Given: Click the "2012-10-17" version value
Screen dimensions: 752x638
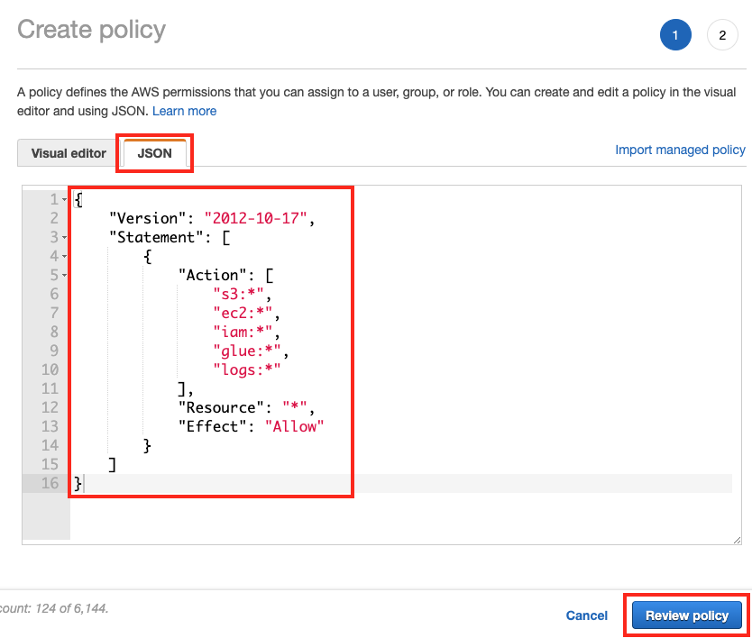Looking at the screenshot, I should coord(259,218).
